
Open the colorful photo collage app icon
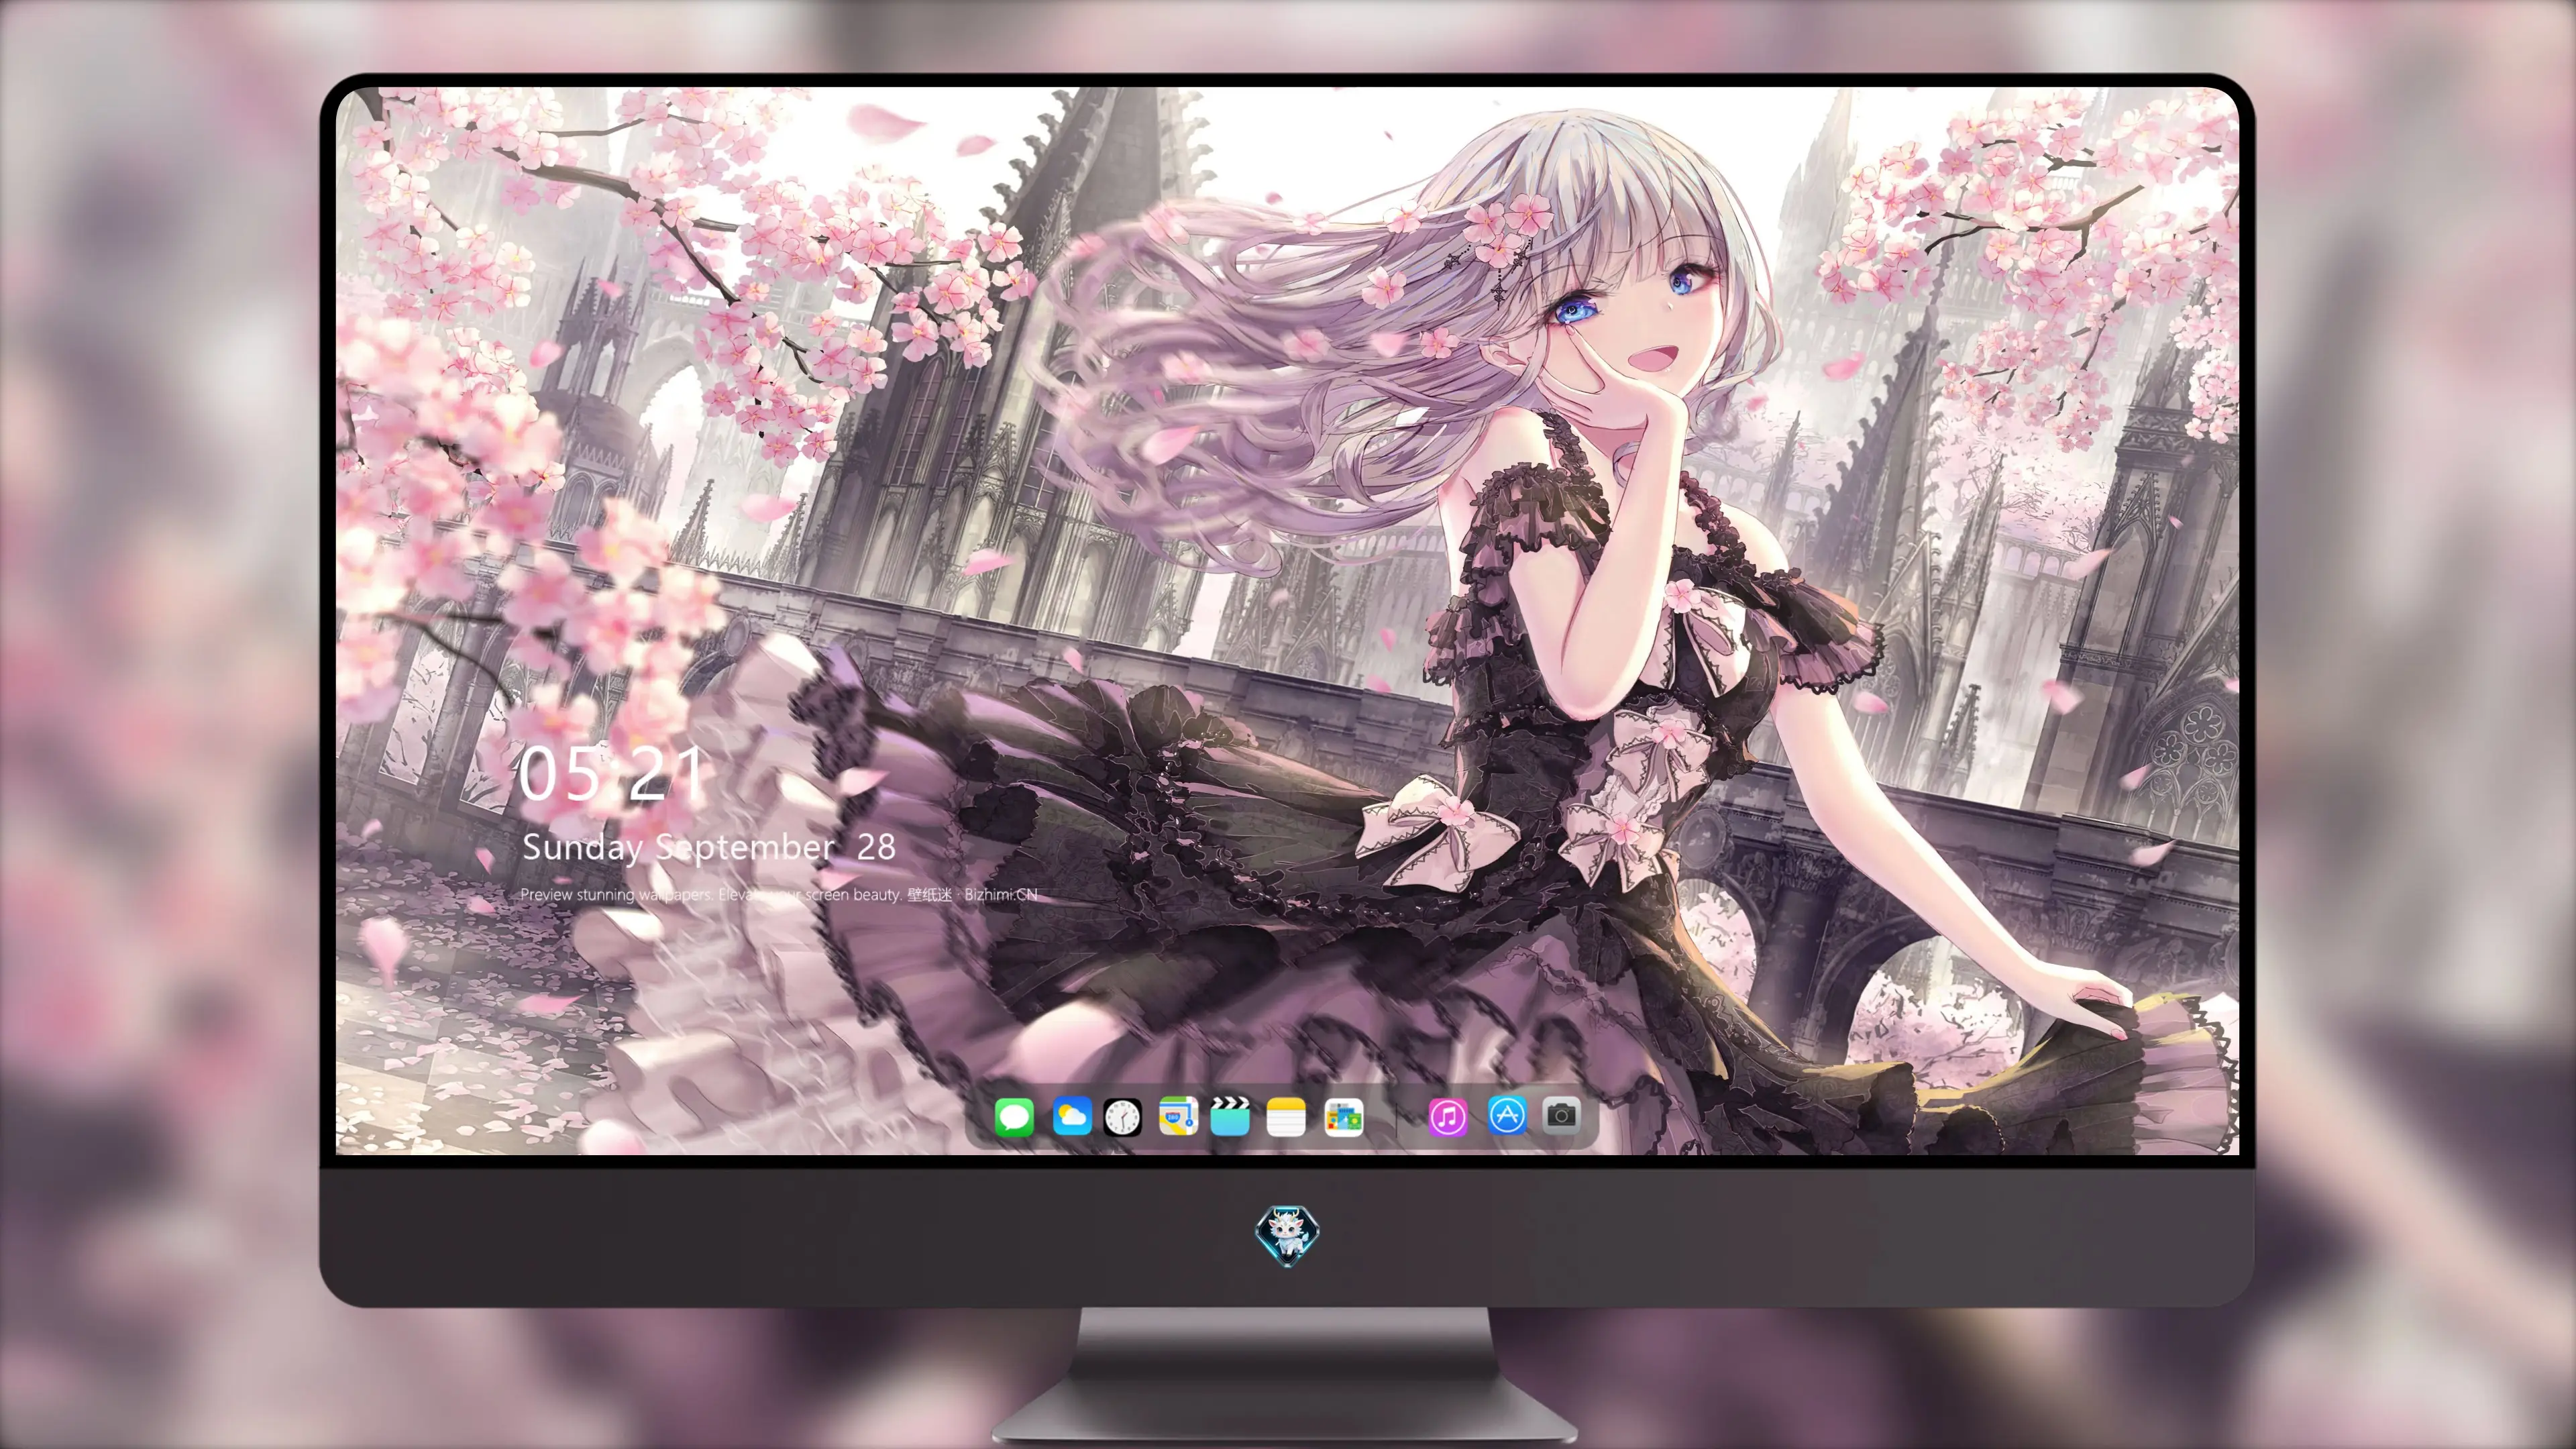click(1343, 1117)
